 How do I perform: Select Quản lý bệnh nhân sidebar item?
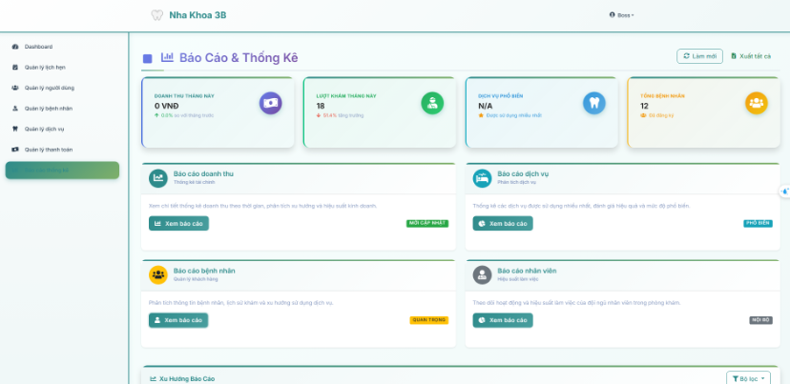point(48,109)
